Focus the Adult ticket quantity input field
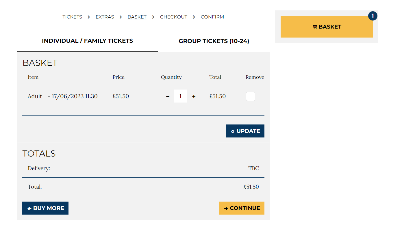 [x=180, y=96]
